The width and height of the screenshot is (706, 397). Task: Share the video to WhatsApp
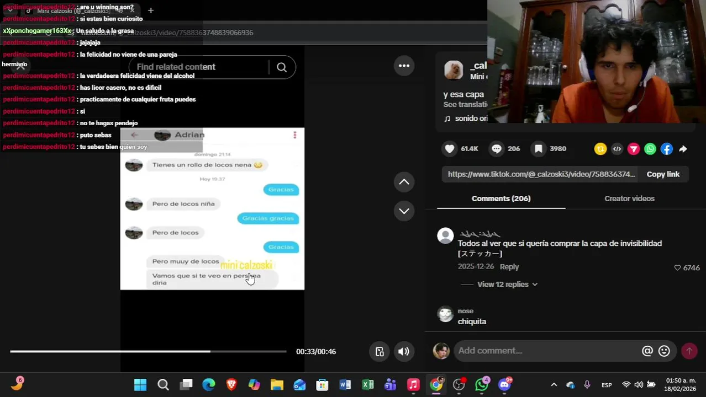650,149
